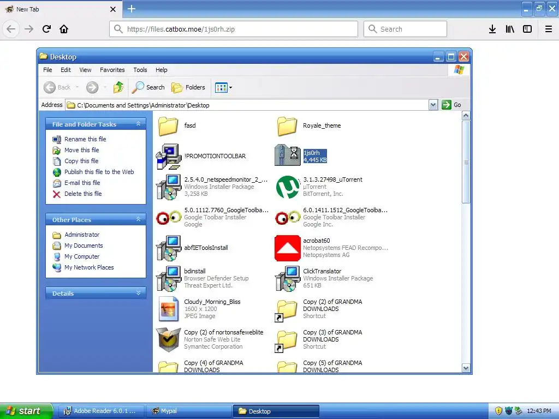This screenshot has height=419, width=559.
Task: Switch to Adobe Reader taskbar item
Action: 101,411
